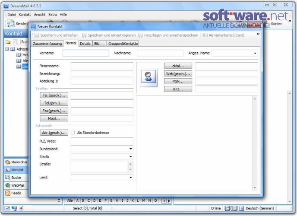Open Stadt dropdown
This screenshot has height=216, width=297.
pyautogui.click(x=131, y=156)
